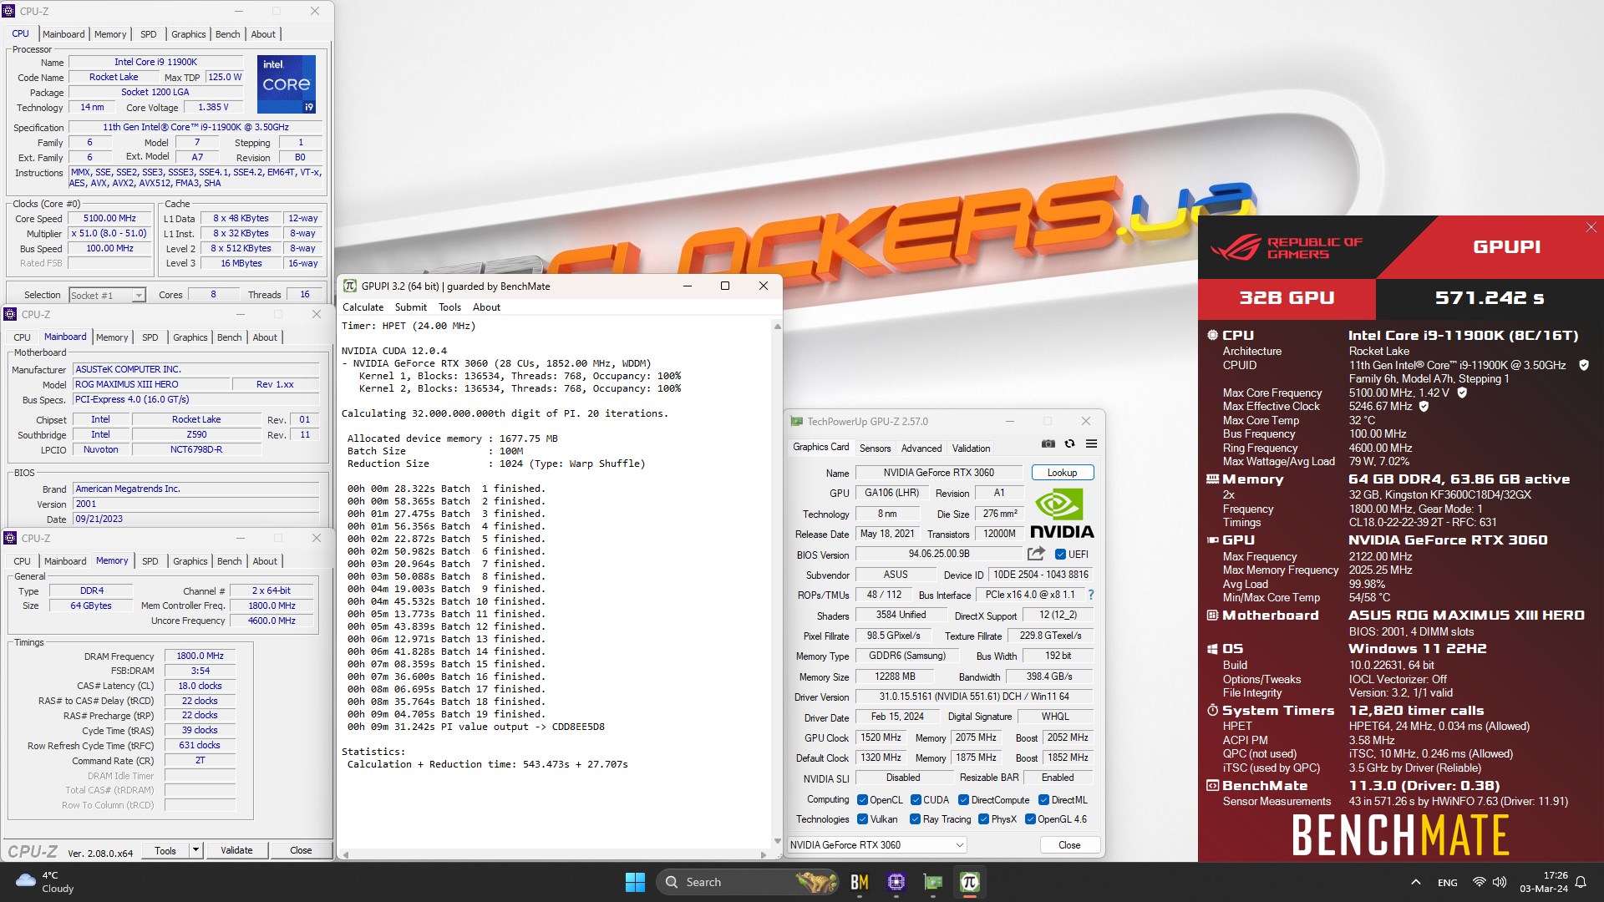Click the ENG language indicator
The width and height of the screenshot is (1604, 902).
click(x=1448, y=882)
